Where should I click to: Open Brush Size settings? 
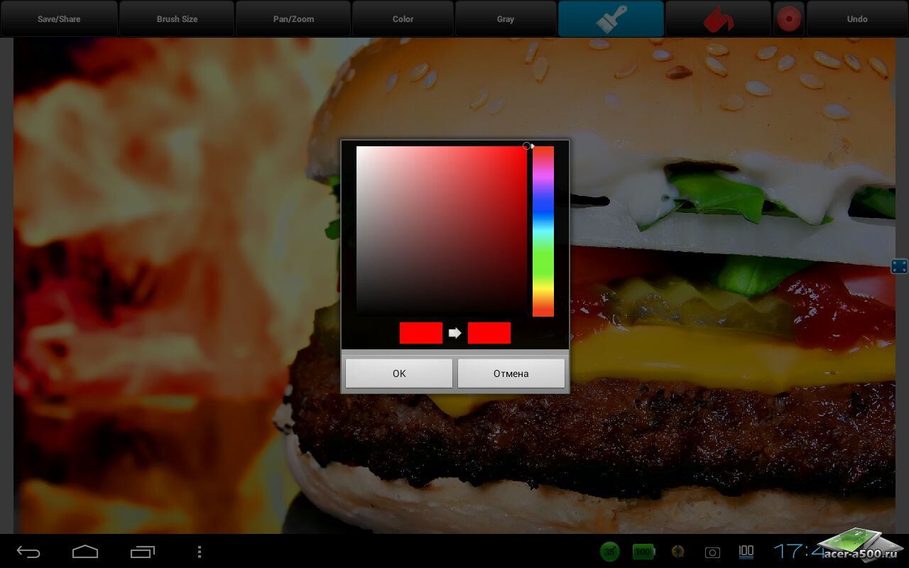[177, 18]
